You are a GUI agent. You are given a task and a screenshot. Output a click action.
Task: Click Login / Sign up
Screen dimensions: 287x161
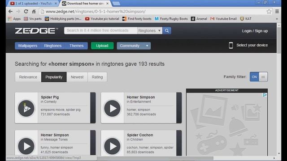[255, 31]
